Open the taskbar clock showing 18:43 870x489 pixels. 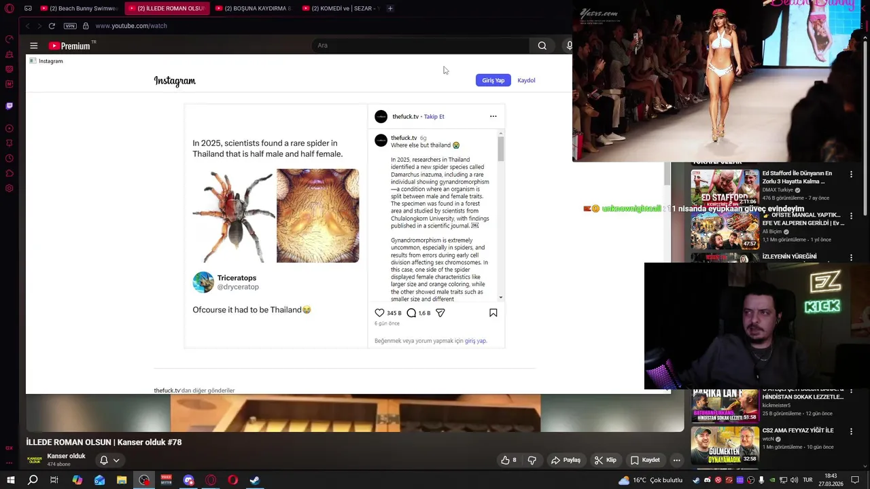click(x=831, y=479)
